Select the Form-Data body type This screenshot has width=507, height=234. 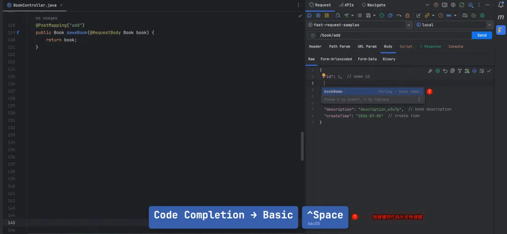(367, 59)
